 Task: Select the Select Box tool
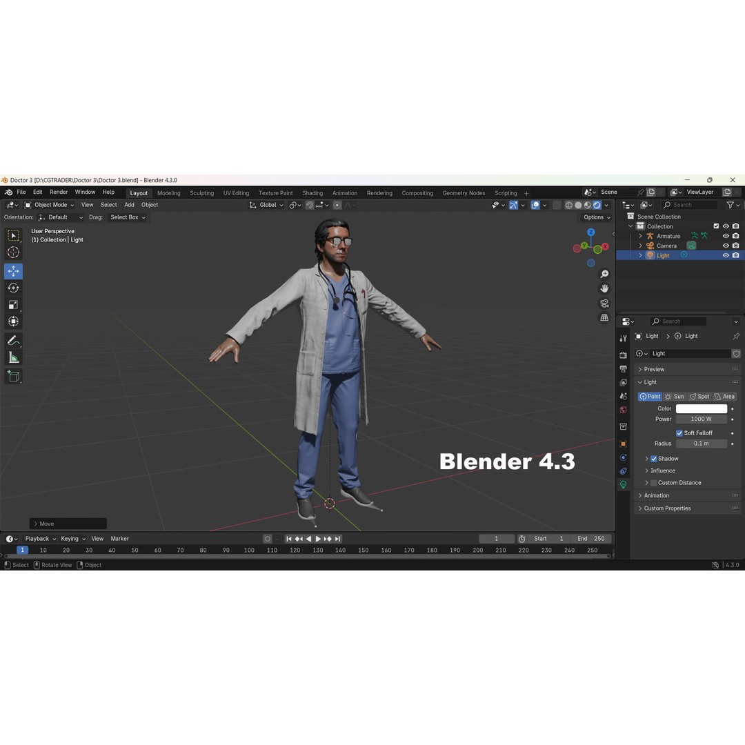pyautogui.click(x=13, y=236)
